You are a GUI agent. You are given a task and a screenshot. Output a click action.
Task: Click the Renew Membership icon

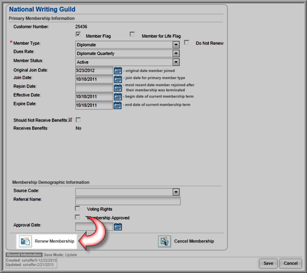(25, 241)
